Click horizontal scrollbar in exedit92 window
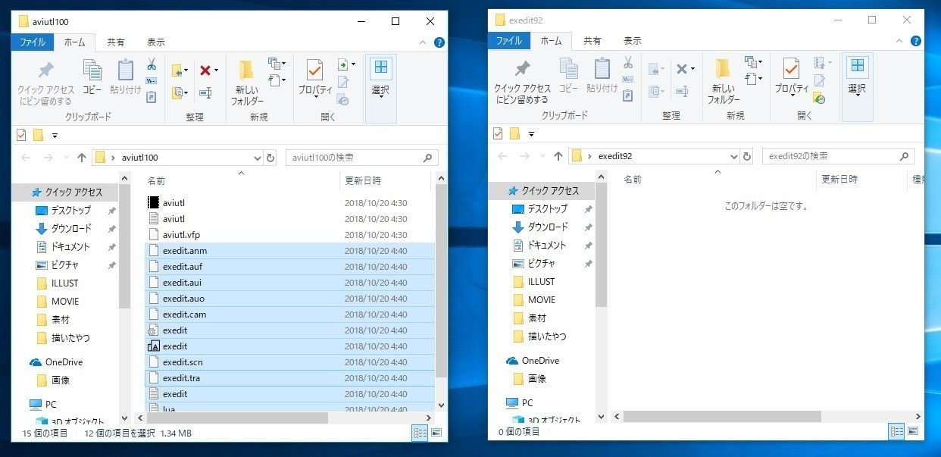Image resolution: width=941 pixels, height=457 pixels. coord(721,416)
